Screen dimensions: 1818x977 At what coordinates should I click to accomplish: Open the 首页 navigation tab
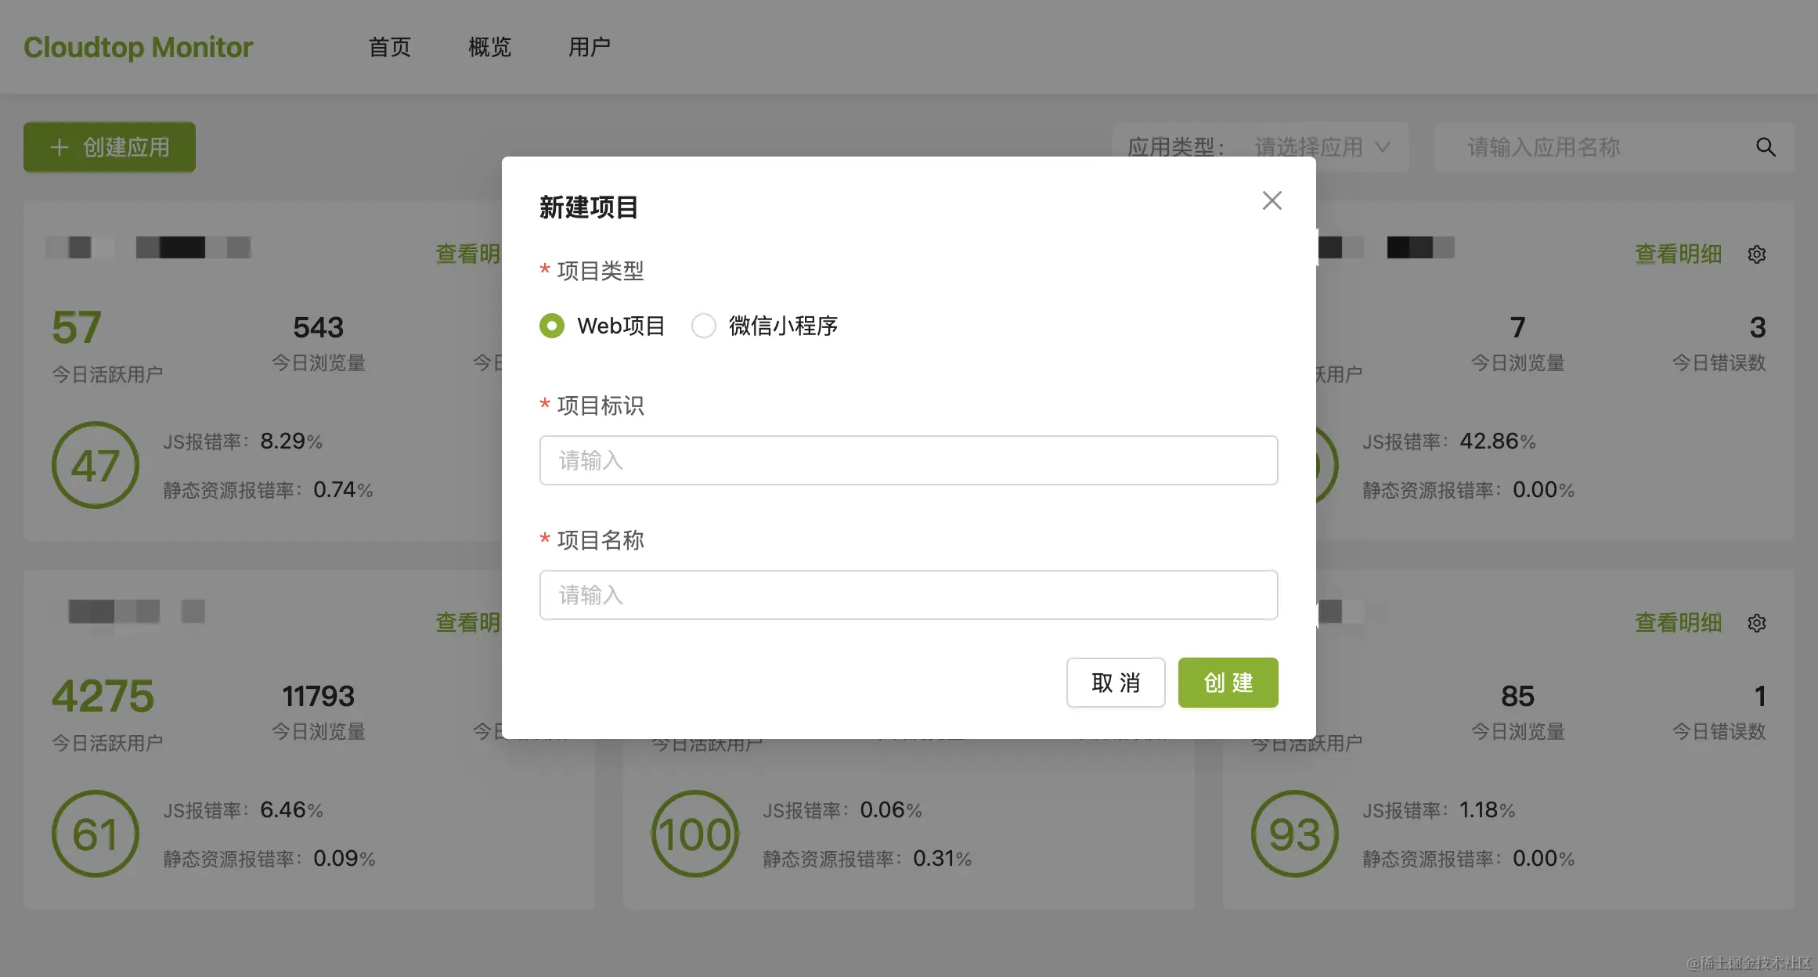(x=390, y=47)
